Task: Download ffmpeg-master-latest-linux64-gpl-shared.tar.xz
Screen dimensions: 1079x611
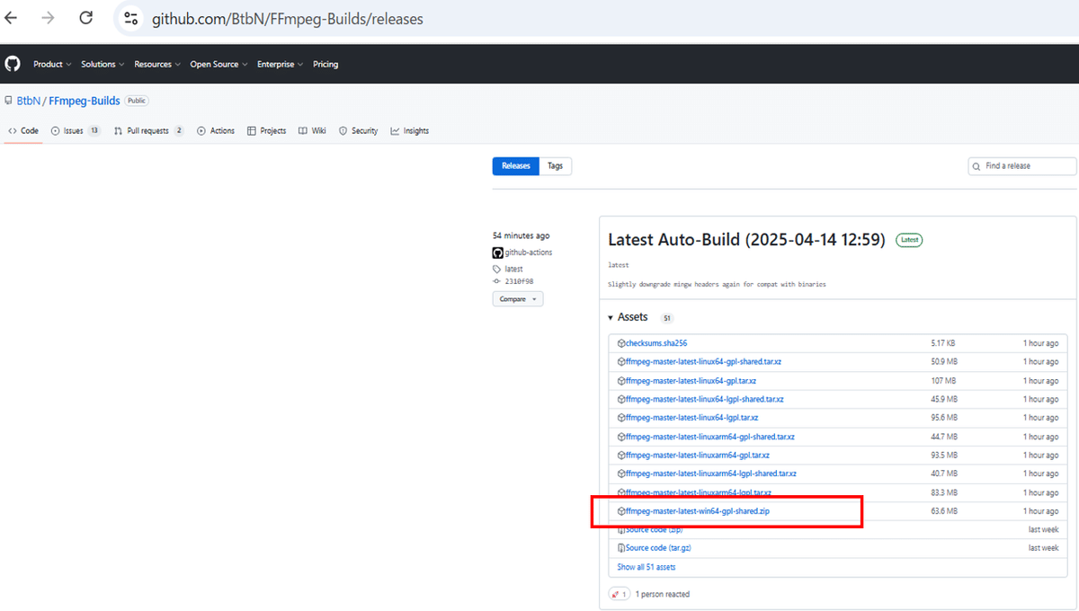Action: click(x=703, y=362)
